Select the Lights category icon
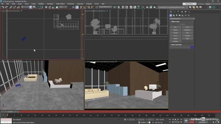The width and height of the screenshot is (221, 124). (176, 15)
